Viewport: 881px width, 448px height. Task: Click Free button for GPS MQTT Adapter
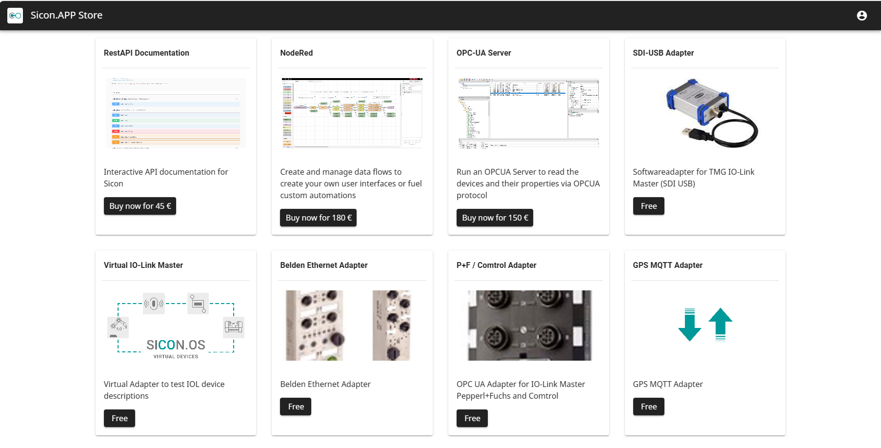point(648,407)
